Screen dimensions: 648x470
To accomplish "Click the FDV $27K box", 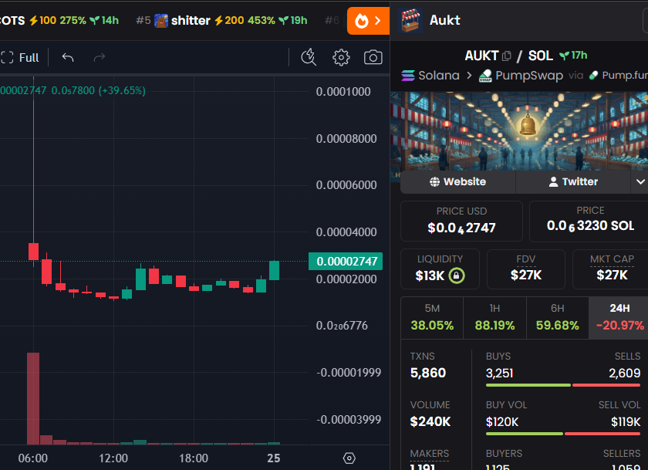I will [x=525, y=269].
